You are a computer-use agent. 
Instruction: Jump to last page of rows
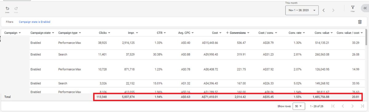coord(362,106)
